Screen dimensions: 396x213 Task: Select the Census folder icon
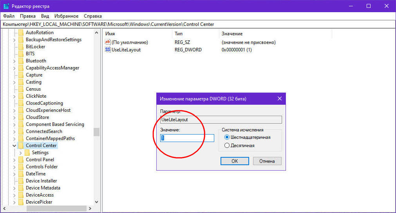click(21, 89)
